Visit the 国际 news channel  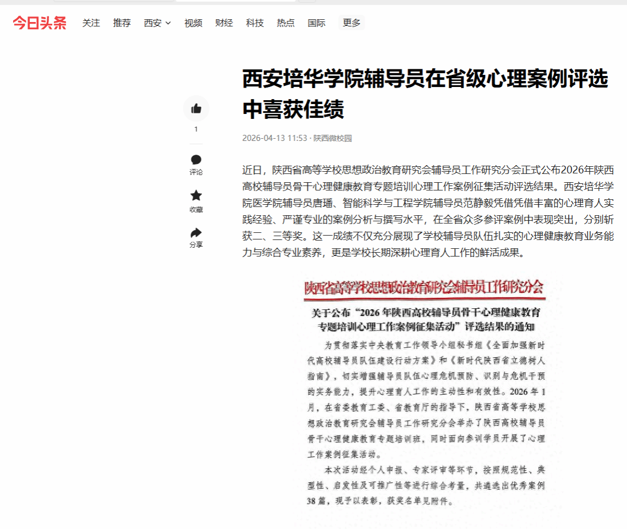point(316,23)
